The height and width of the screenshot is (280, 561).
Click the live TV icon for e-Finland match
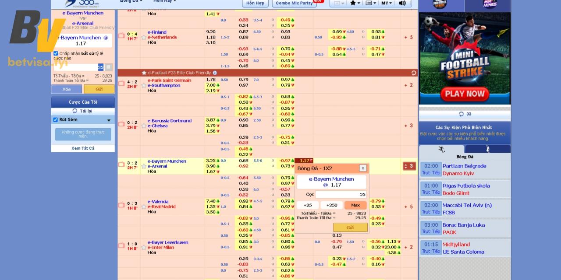[x=121, y=36]
